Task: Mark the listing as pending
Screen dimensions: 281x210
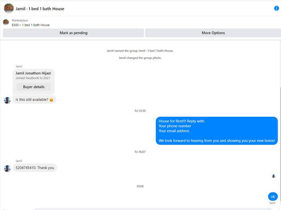Action: click(74, 33)
